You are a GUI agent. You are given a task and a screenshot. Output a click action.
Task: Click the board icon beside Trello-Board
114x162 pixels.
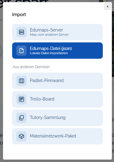[21, 99]
